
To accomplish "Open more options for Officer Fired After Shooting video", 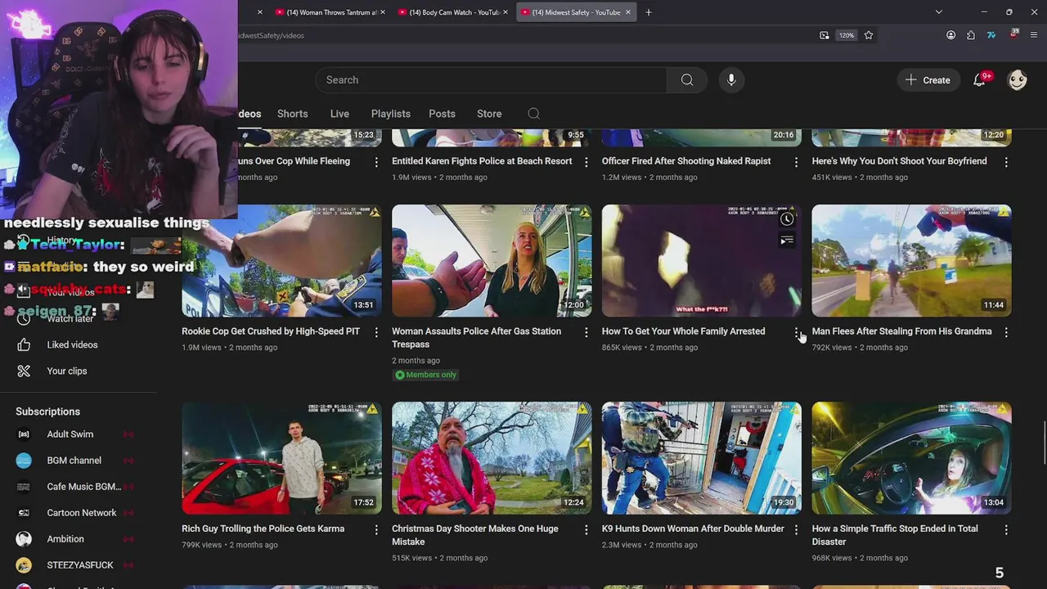I will (796, 162).
